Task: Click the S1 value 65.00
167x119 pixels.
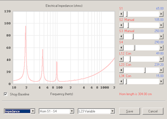Action: click(160, 8)
